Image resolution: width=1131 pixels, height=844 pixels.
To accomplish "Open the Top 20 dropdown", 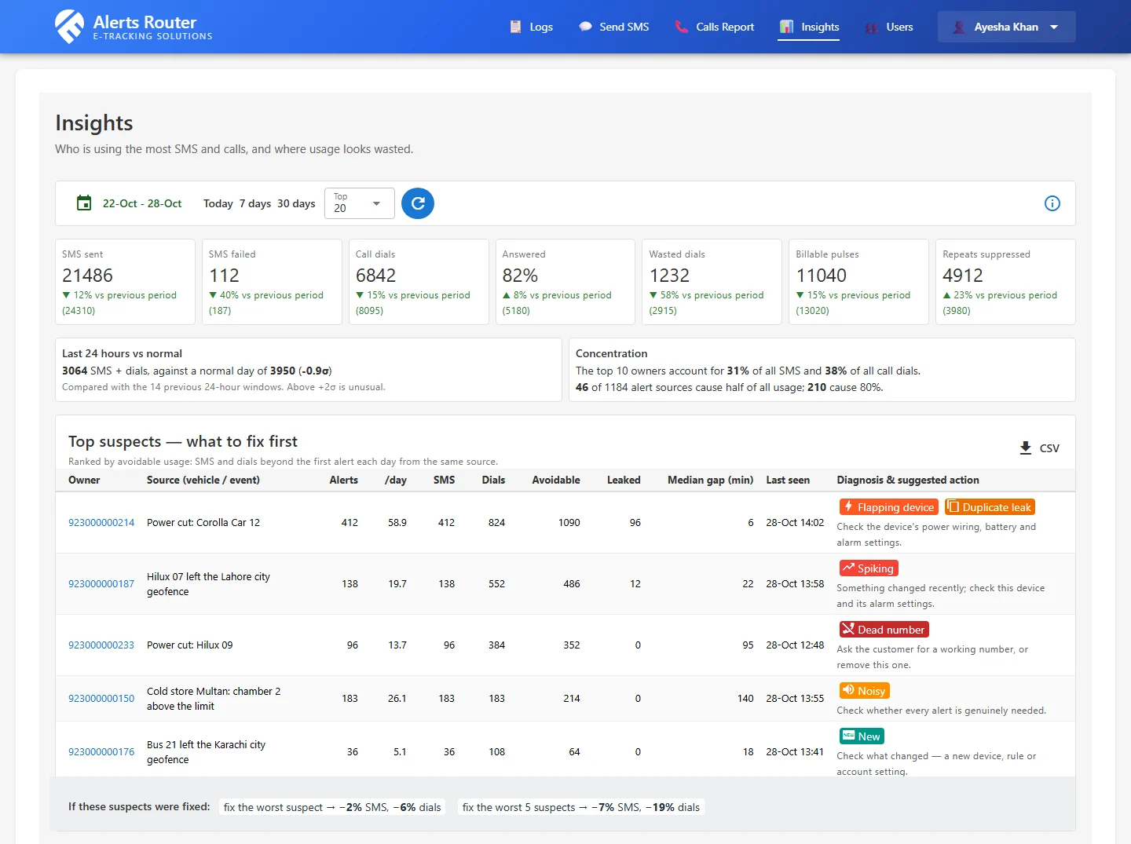I will [359, 203].
